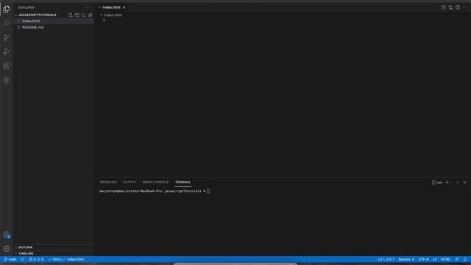
Task: Open Explorer views and more actions menu
Action: [x=88, y=7]
